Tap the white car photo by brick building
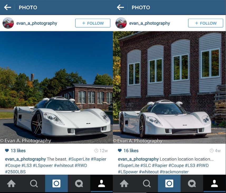Screen dimensions: 226x193 pos(169,87)
